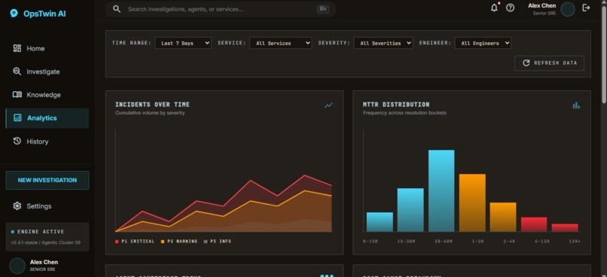Viewport: 607px width, 277px height.
Task: Open Settings in the sidebar
Action: pyautogui.click(x=47, y=206)
